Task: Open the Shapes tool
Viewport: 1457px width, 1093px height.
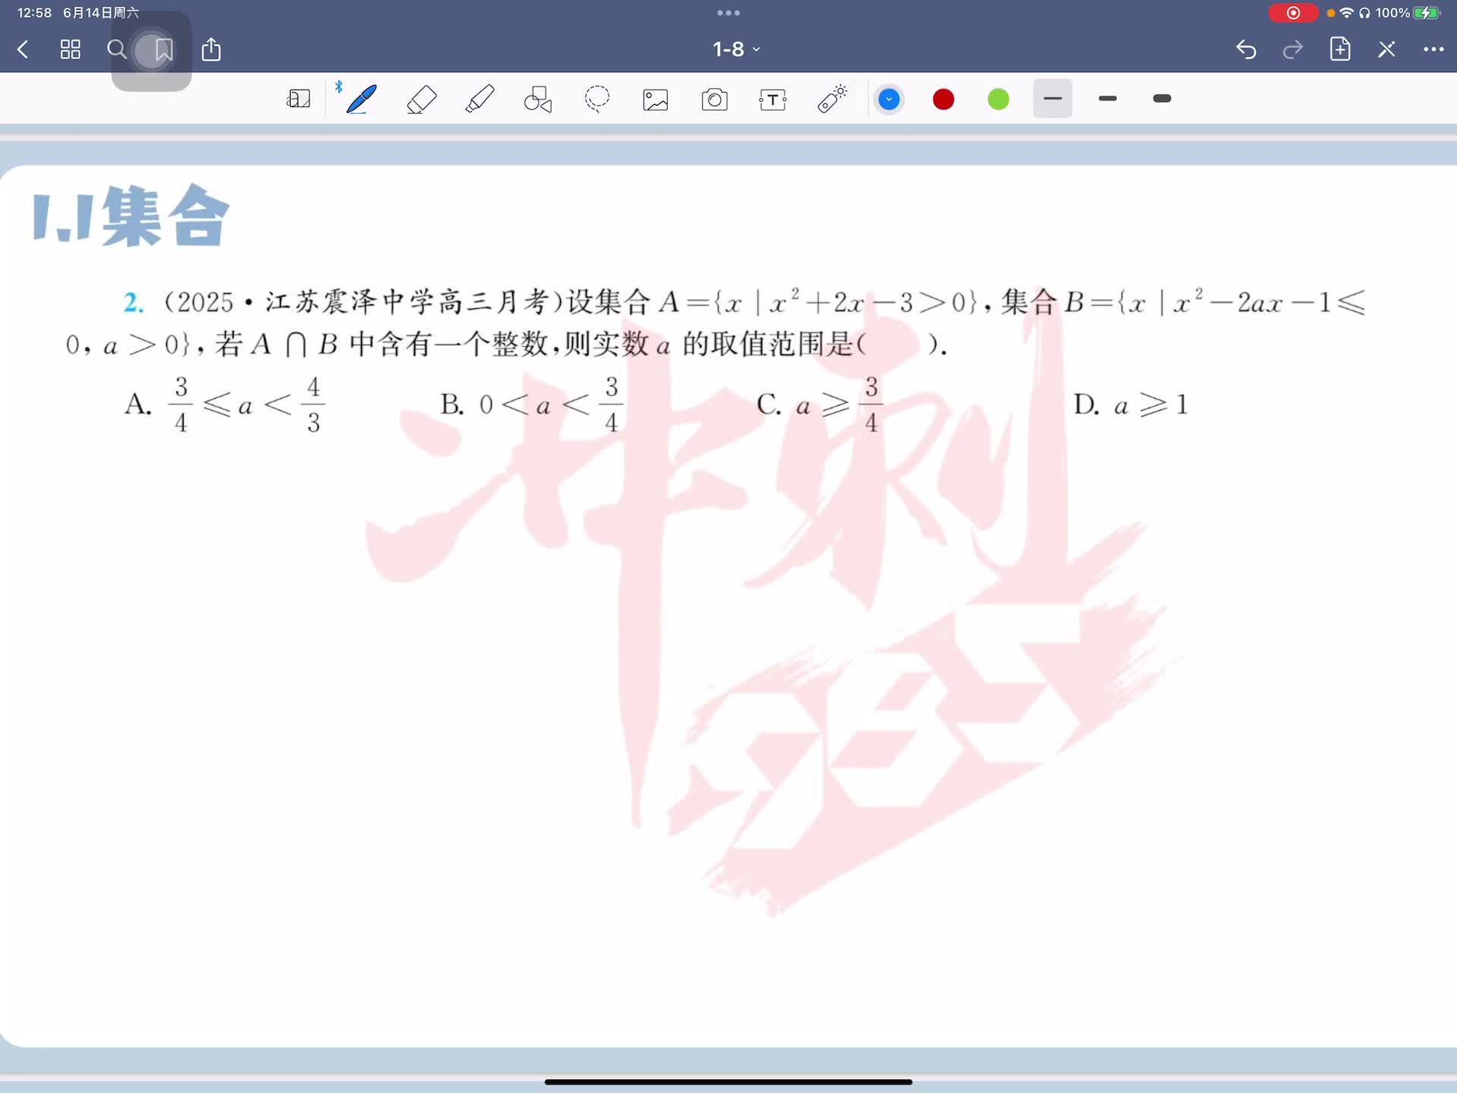Action: tap(538, 99)
